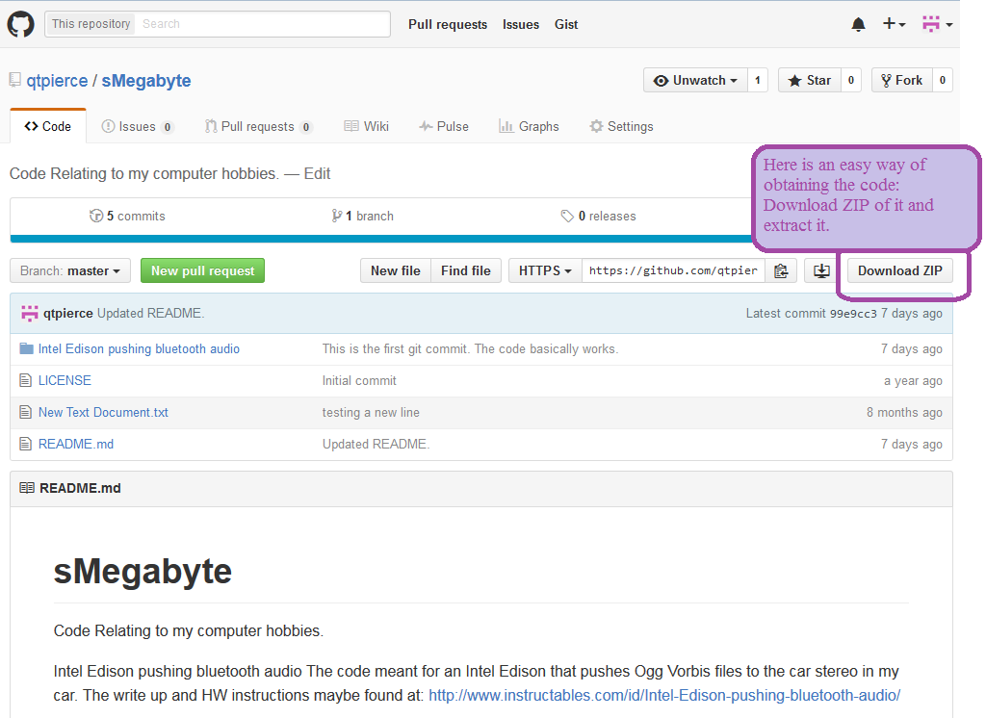The image size is (986, 718).
Task: Select the clone URL text field
Action: tap(673, 271)
